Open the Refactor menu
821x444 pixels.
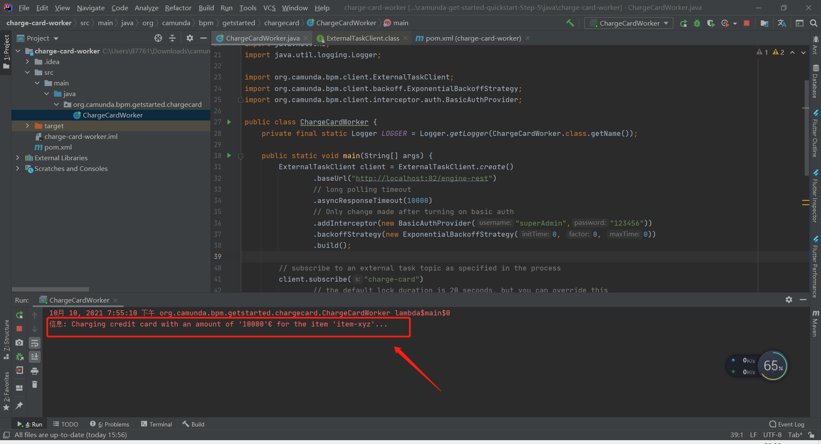pos(177,8)
